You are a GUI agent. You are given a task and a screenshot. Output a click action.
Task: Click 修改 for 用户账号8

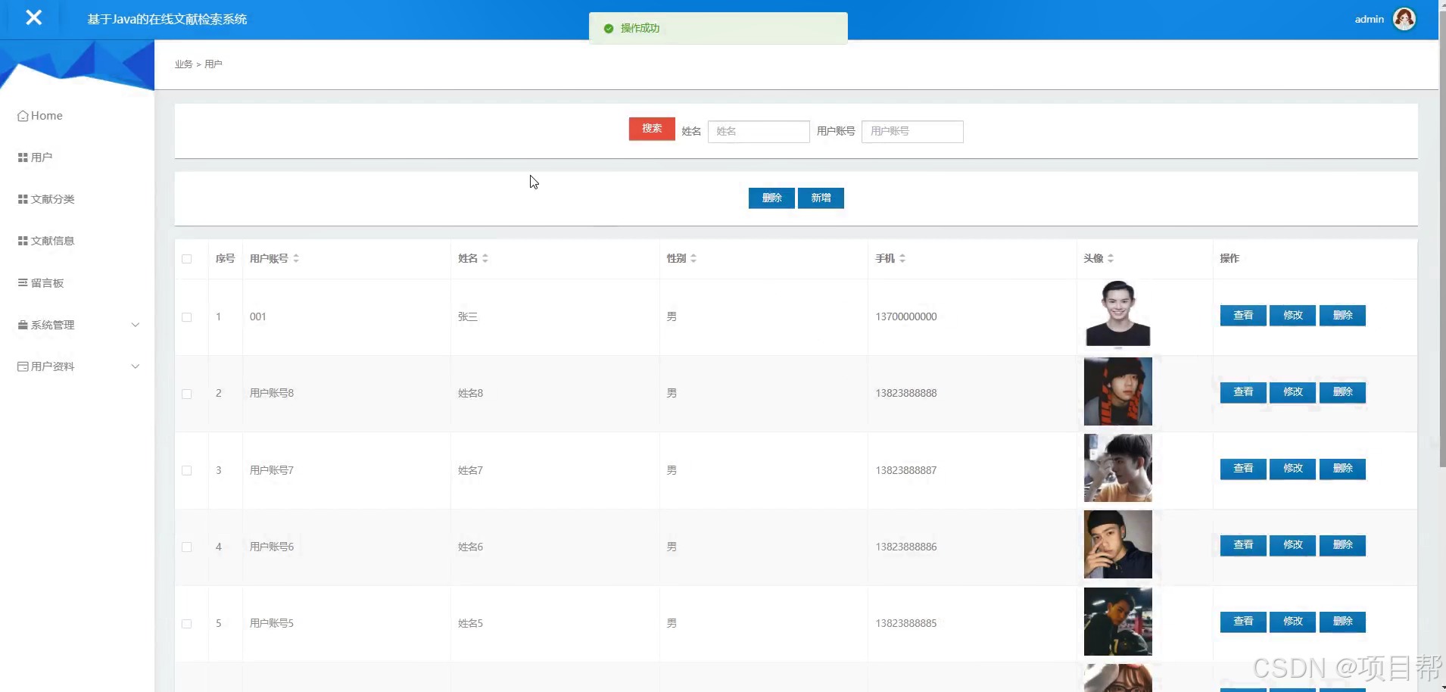1293,392
